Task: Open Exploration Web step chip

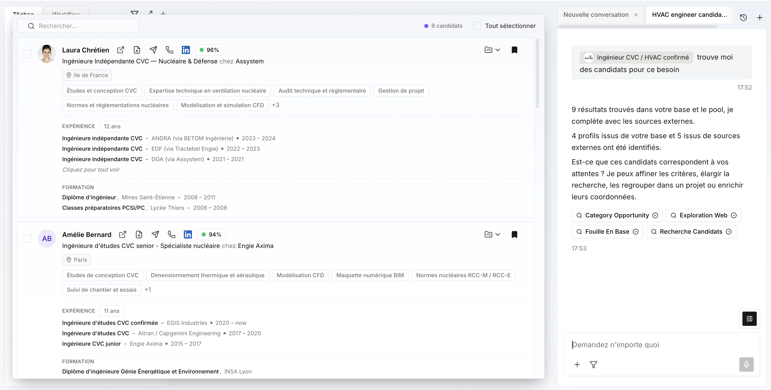Action: [704, 215]
